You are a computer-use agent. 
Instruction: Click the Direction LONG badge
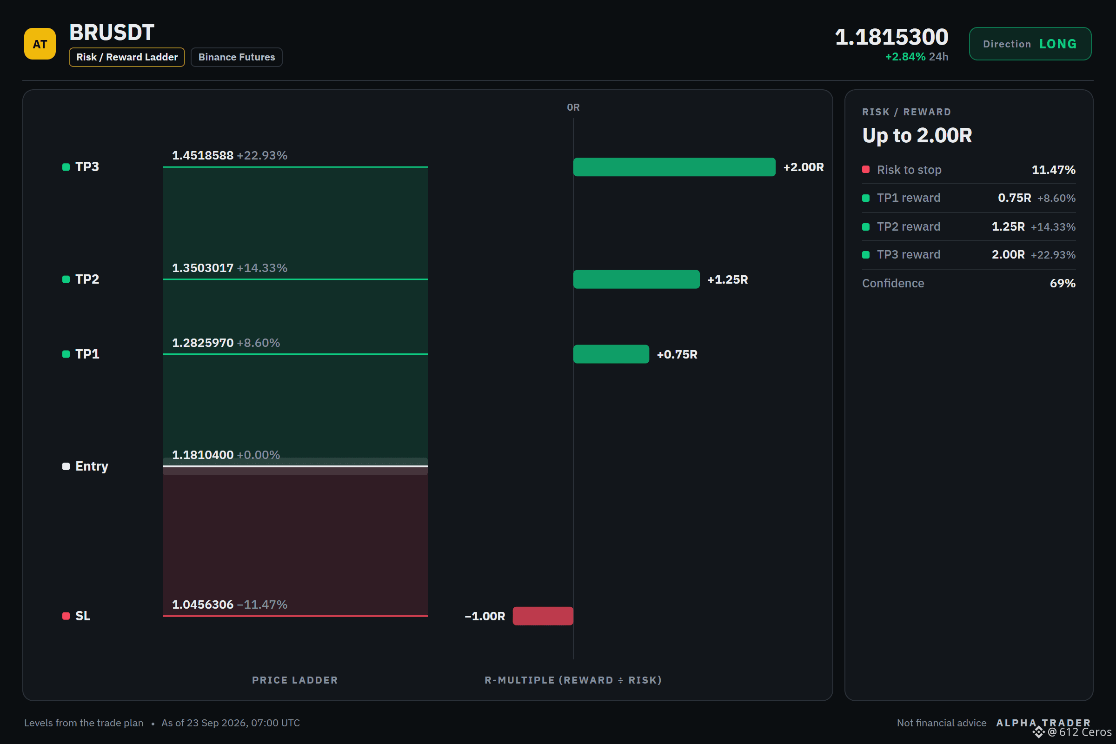(x=1030, y=44)
